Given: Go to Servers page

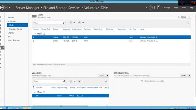Looking at the screenshot, I should point(11,17).
